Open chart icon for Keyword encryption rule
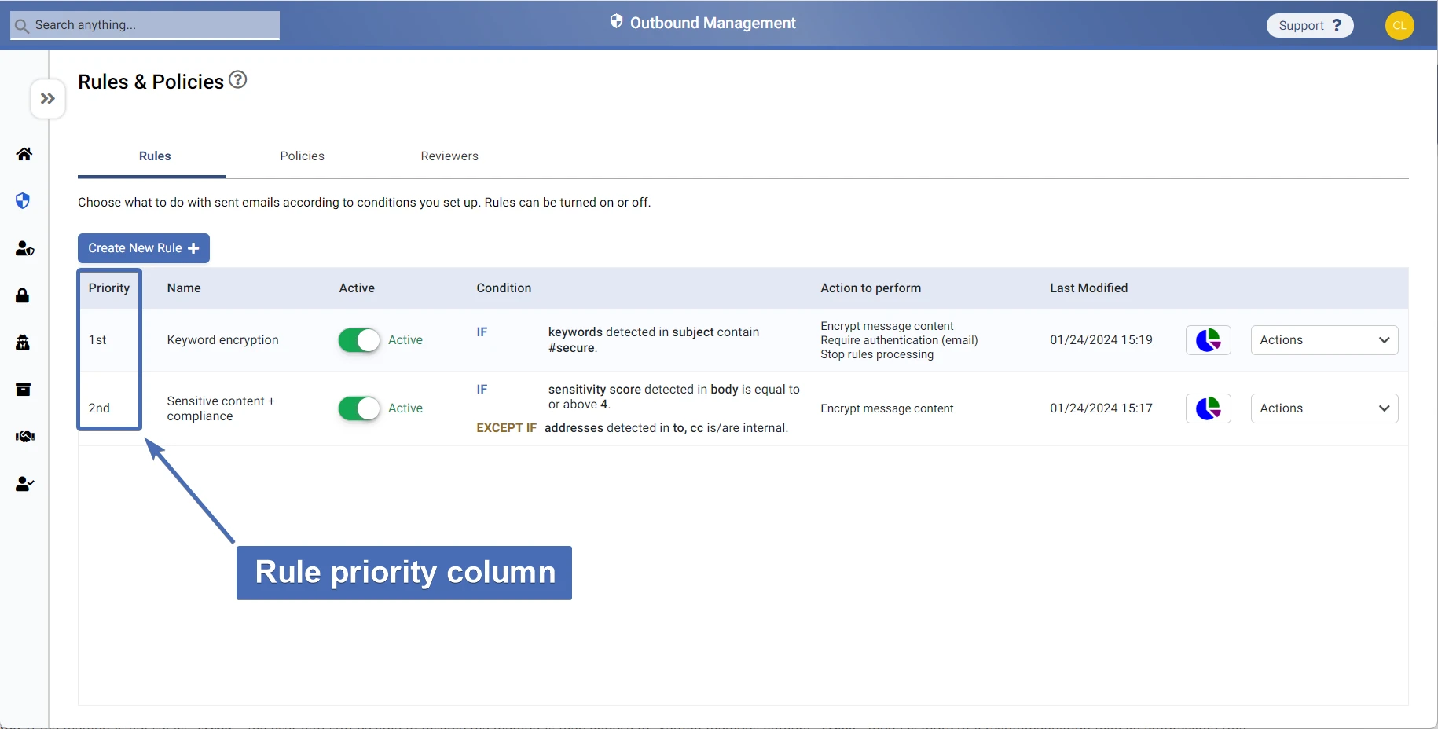The image size is (1438, 729). click(1208, 340)
